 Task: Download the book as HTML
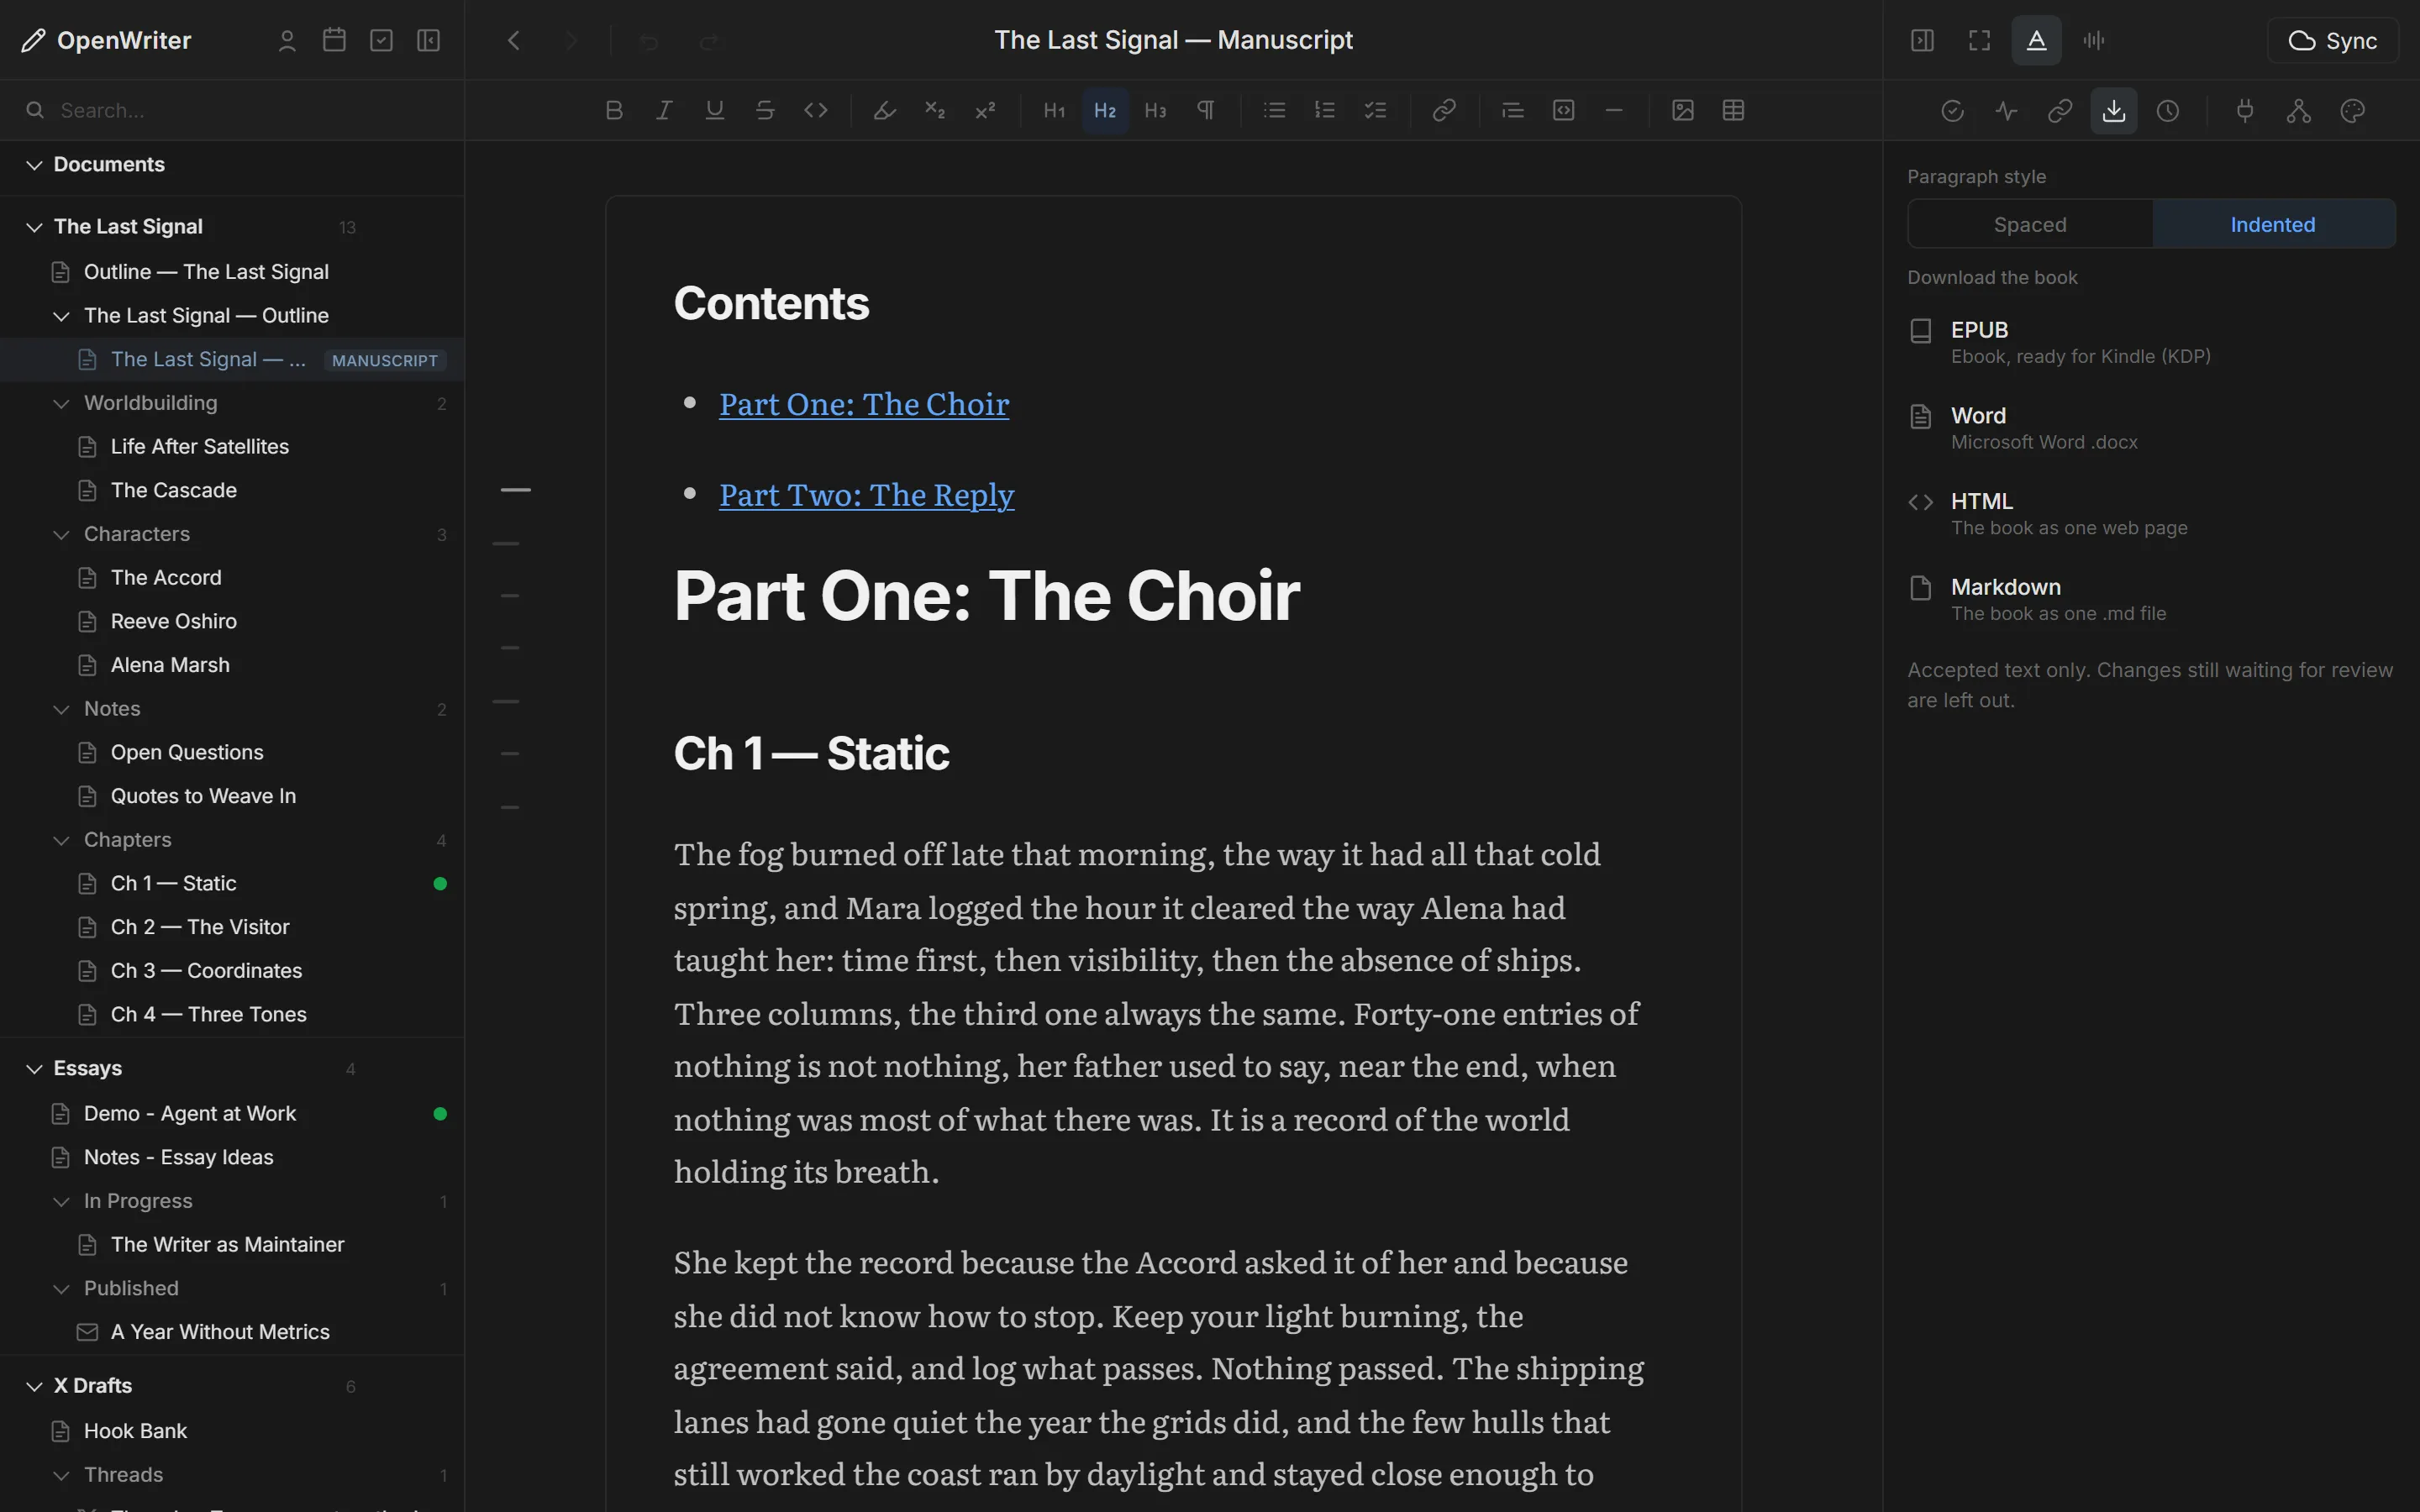(x=2150, y=513)
